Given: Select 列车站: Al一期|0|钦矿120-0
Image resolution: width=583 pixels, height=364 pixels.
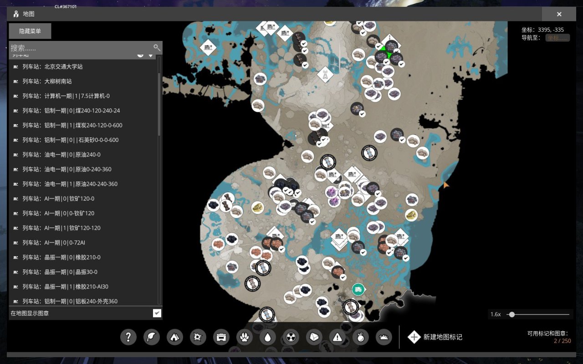Looking at the screenshot, I should coord(83,199).
